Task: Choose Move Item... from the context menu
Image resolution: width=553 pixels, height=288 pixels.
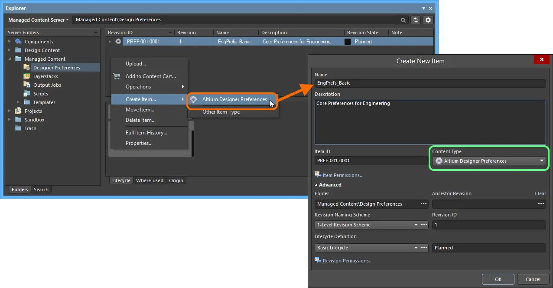Action: coord(149,110)
